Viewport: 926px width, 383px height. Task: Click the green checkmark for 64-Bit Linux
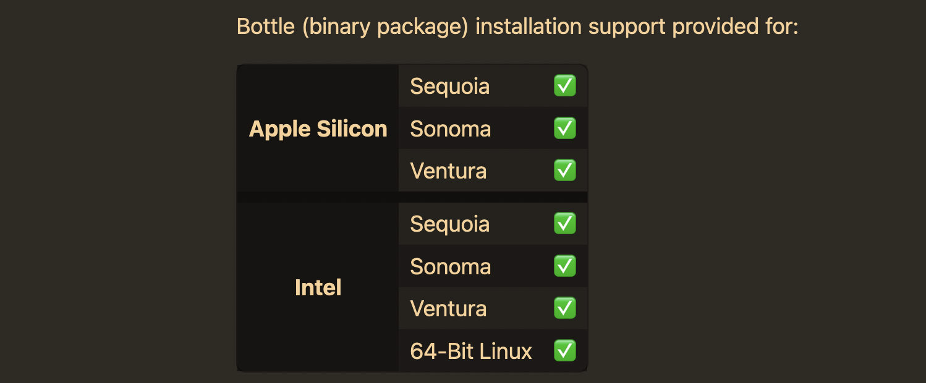[564, 351]
